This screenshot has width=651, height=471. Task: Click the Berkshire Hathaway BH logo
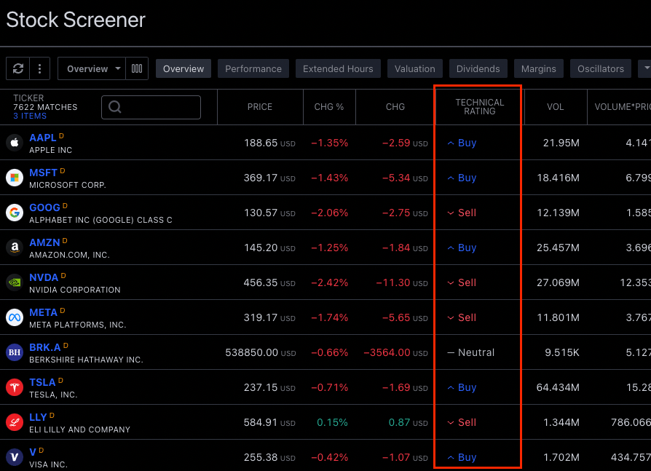(15, 352)
